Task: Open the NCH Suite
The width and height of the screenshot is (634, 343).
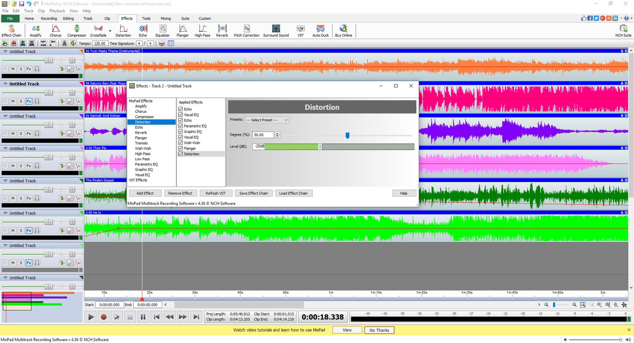Action: click(x=623, y=30)
